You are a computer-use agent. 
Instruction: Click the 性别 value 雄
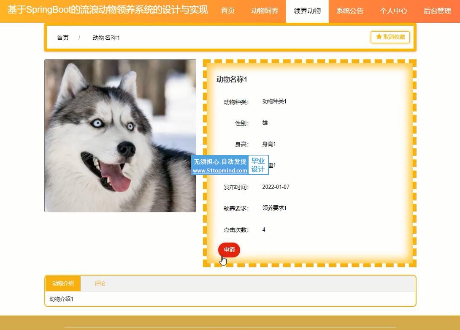(x=265, y=123)
